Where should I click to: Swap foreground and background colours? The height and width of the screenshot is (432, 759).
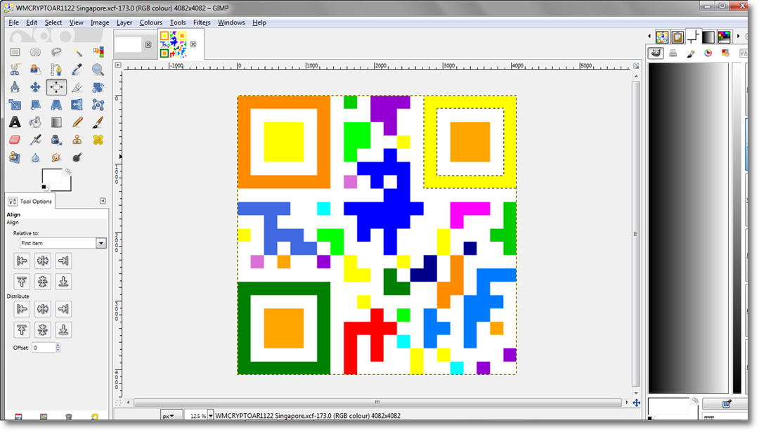67,171
